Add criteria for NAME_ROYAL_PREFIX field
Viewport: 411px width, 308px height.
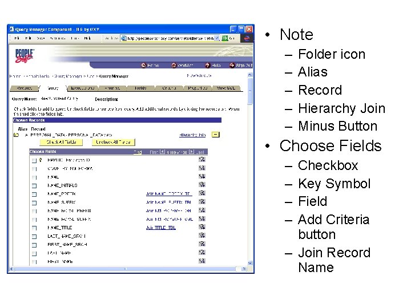pos(202,210)
